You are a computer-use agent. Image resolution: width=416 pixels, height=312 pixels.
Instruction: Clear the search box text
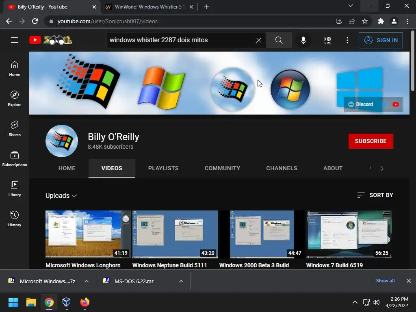point(259,40)
